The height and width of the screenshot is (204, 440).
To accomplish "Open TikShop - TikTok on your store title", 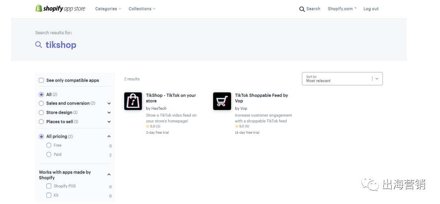I will click(x=171, y=98).
